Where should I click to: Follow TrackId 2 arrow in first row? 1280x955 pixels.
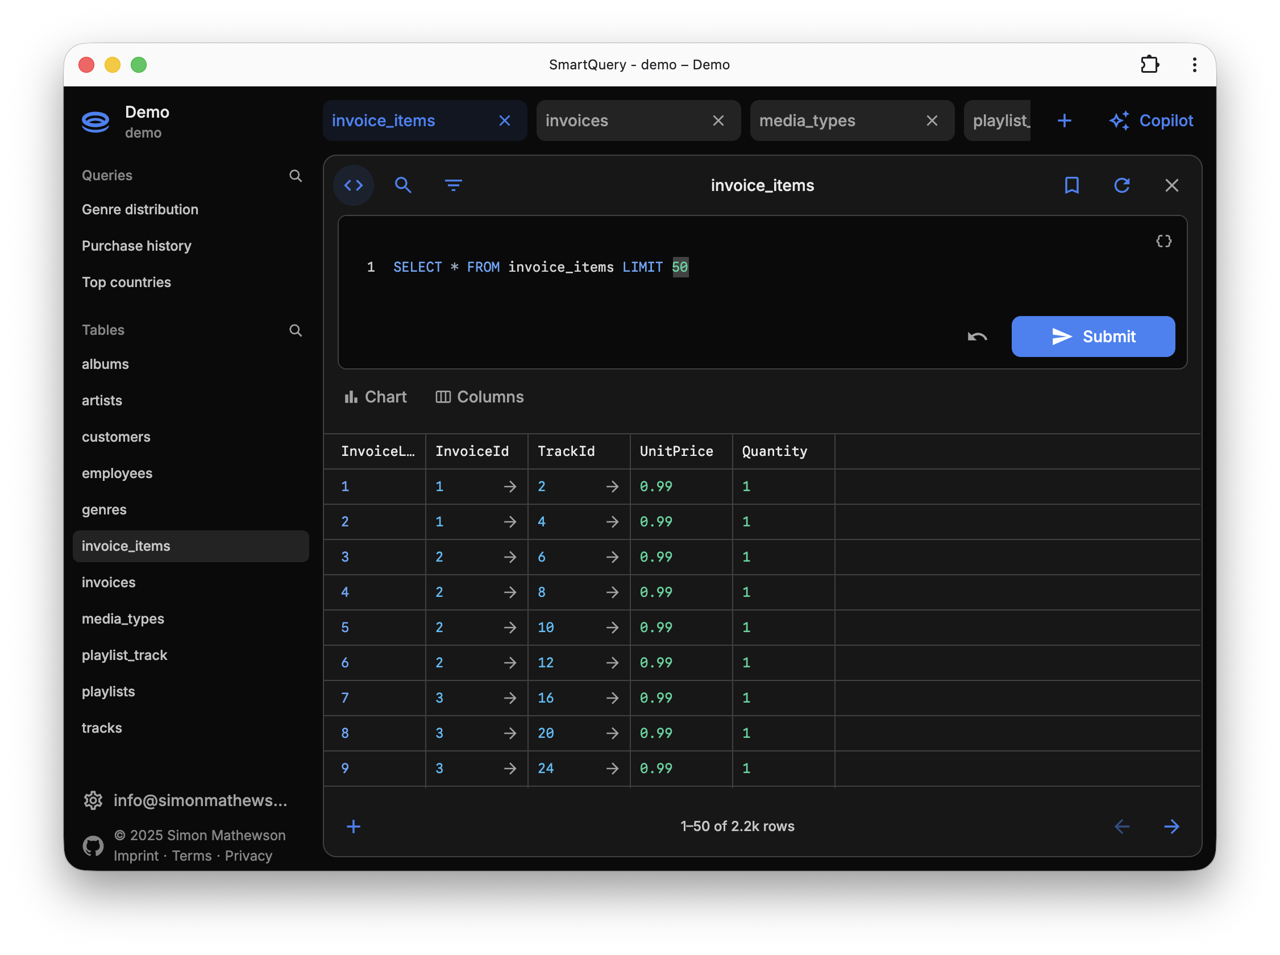point(612,487)
